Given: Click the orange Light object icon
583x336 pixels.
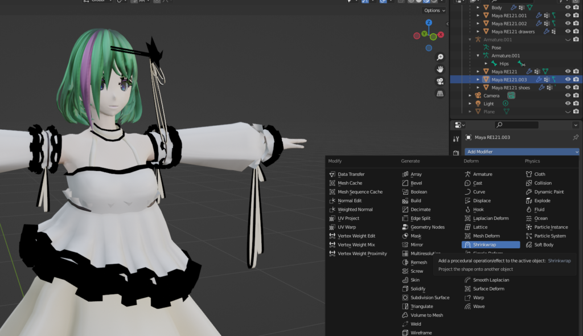Looking at the screenshot, I should 478,104.
